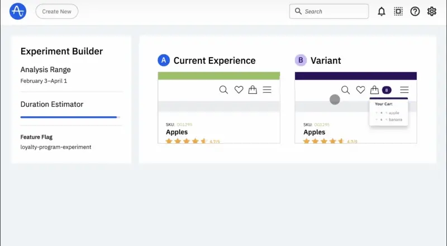Click the cart count badge 8

[387, 90]
